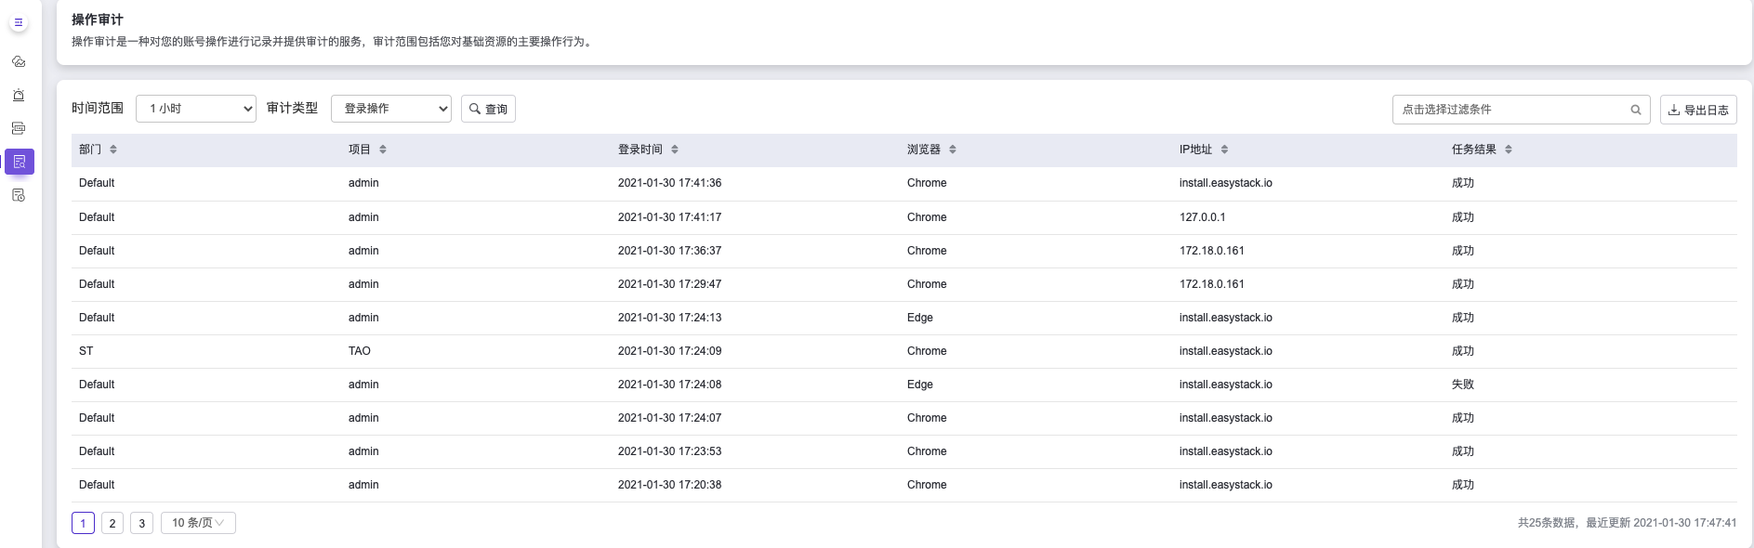Open the log sidebar icon

coord(19,128)
